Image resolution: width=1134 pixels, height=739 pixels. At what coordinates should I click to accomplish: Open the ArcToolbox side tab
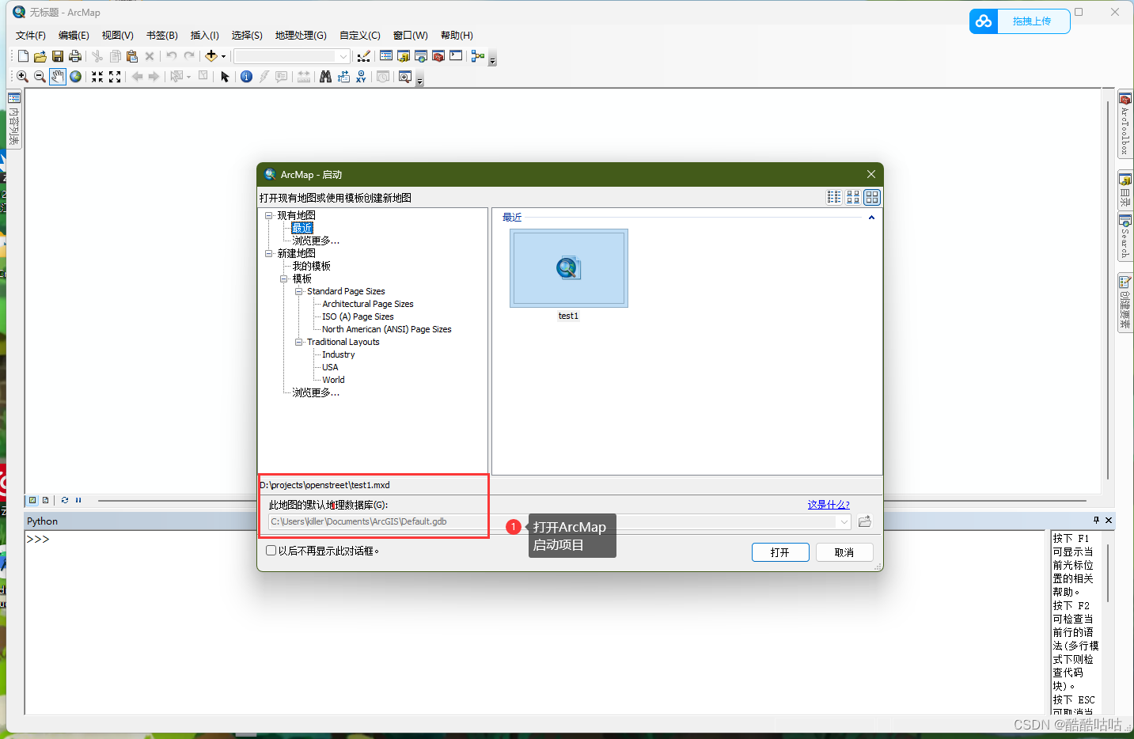pyautogui.click(x=1125, y=124)
